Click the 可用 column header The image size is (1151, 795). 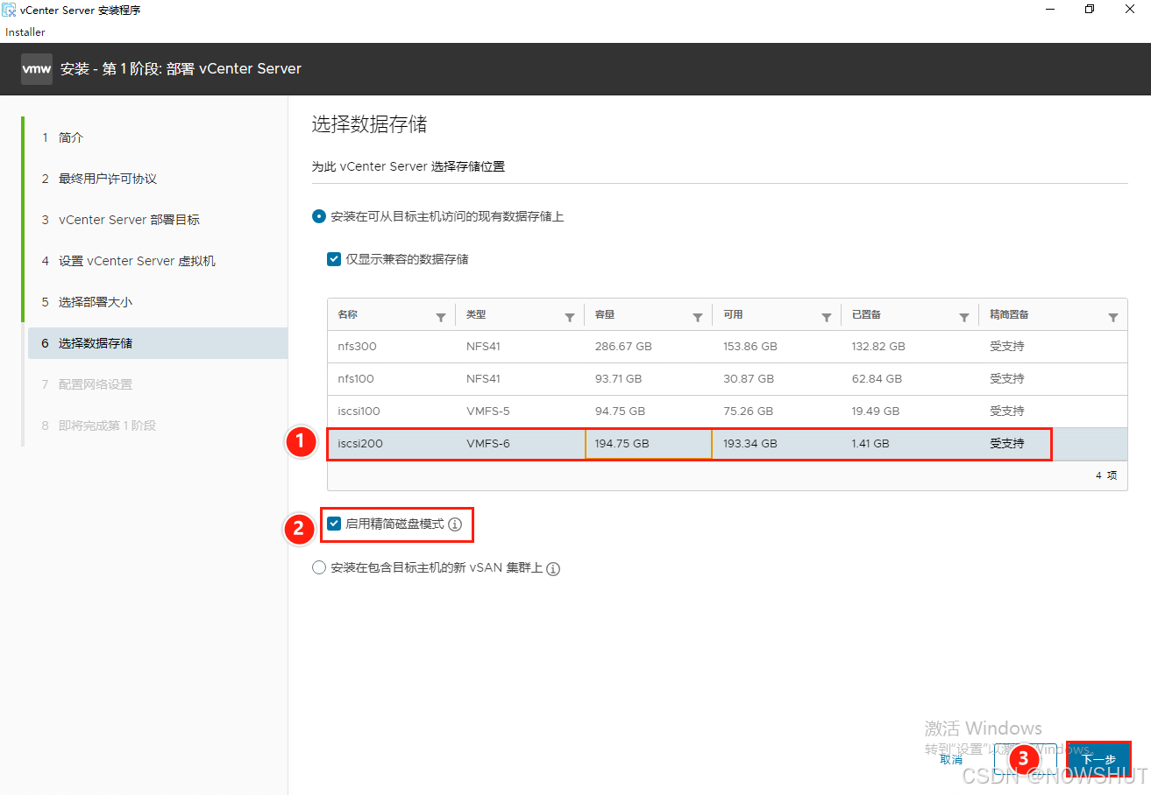[733, 315]
